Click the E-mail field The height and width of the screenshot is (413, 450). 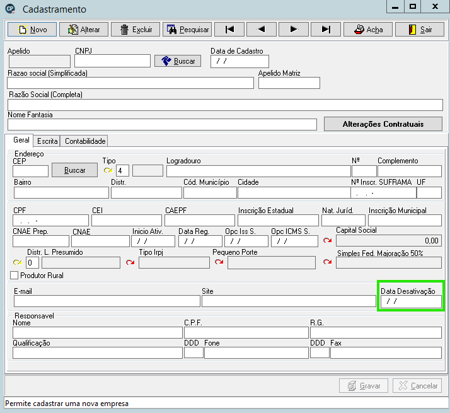[x=107, y=301]
